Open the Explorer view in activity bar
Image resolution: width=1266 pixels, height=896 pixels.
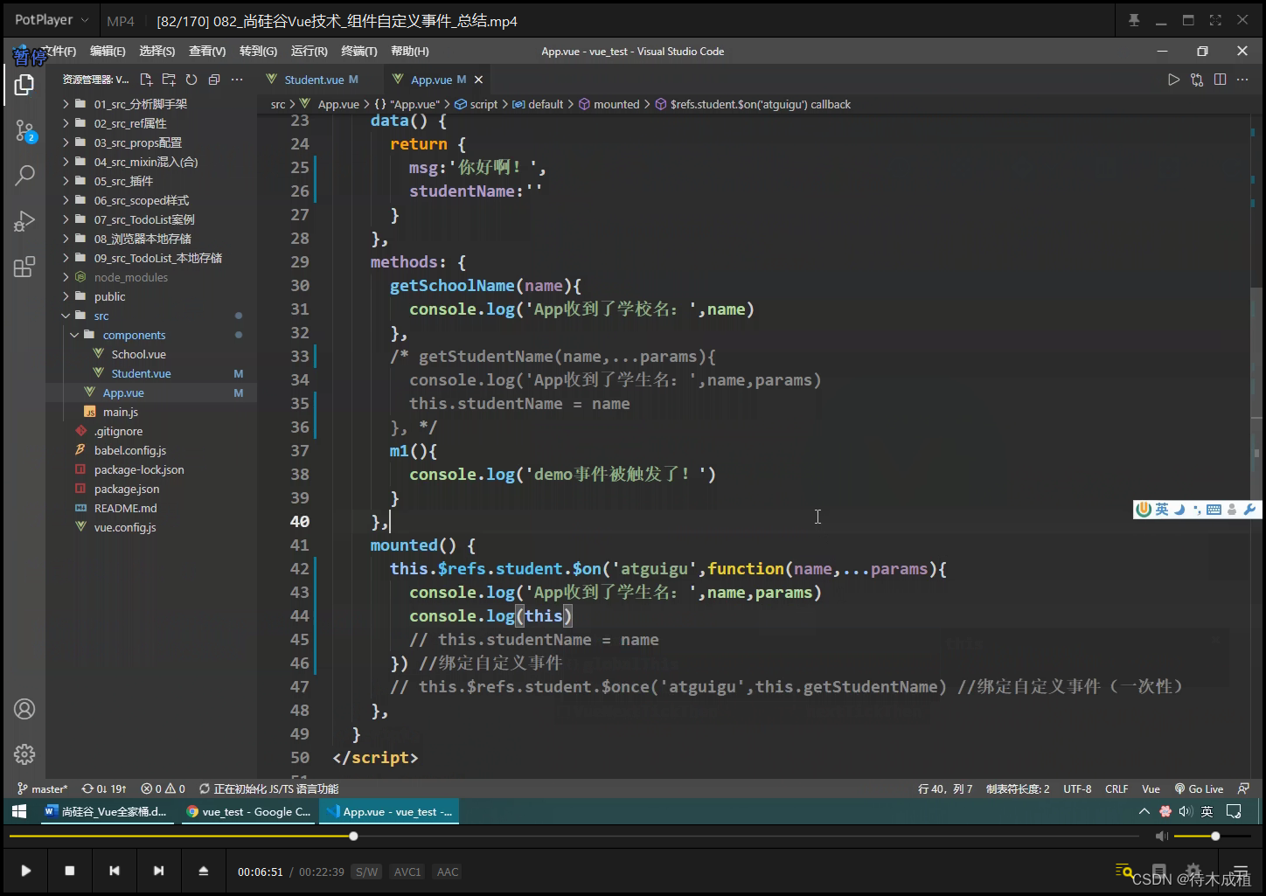coord(24,85)
